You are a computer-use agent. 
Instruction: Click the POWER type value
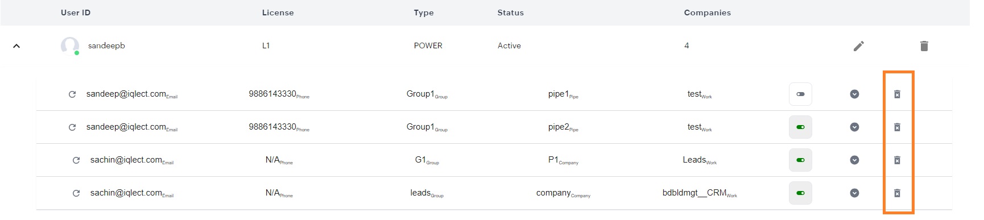coord(428,45)
